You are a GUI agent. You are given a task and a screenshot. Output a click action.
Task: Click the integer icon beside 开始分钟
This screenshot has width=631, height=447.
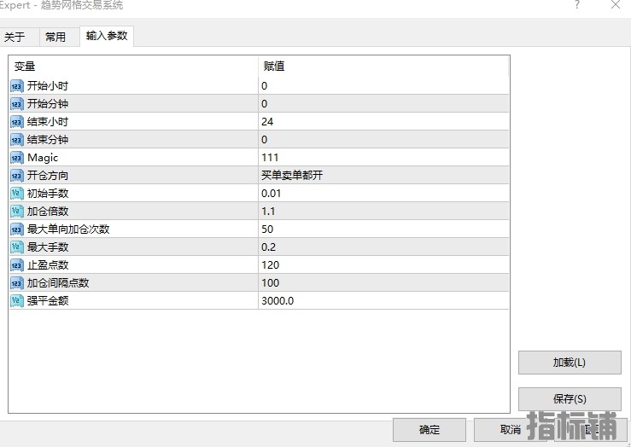[16, 104]
